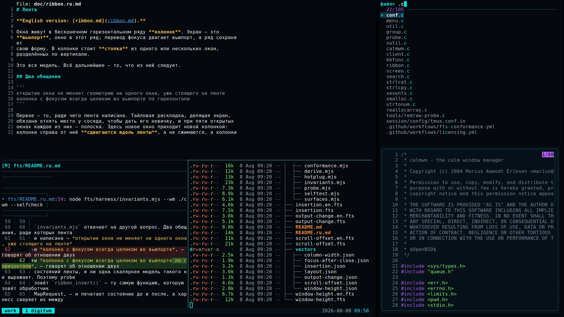Viewport: 564px width, 317px height.
Task: Select insertion.en.fts in the tree
Action: (x=319, y=205)
